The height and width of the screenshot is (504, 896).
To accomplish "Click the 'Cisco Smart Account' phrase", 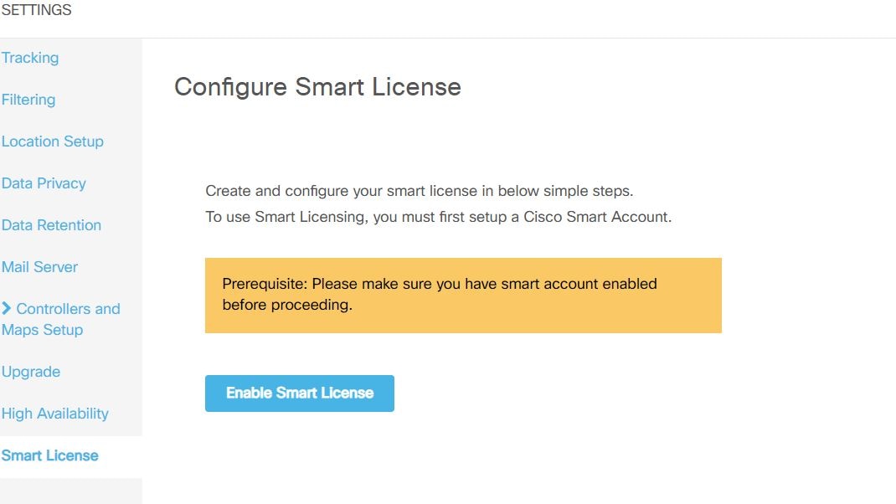I will click(596, 217).
